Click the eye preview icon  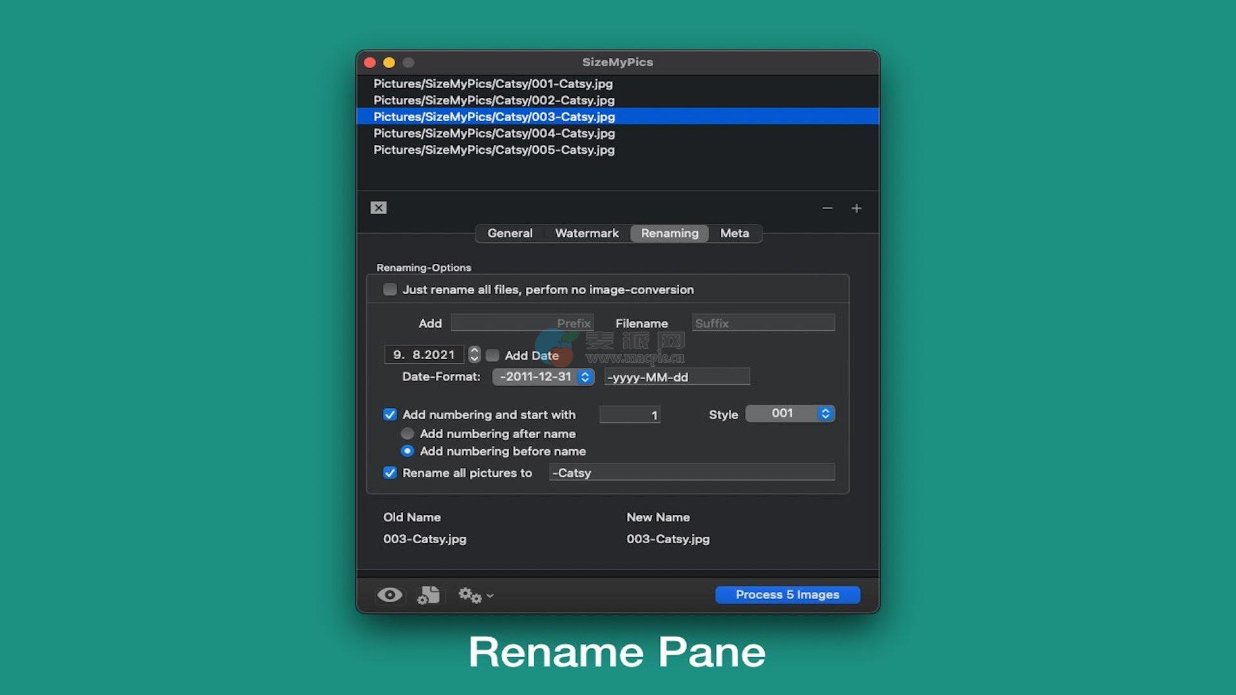tap(389, 595)
